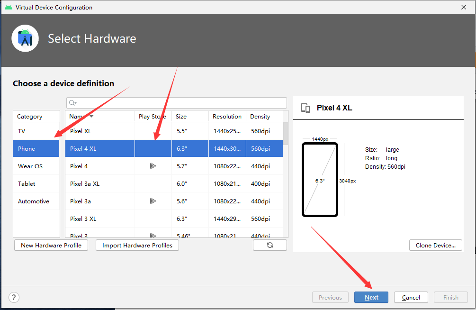476x310 pixels.
Task: Open the Automotive category
Action: (x=36, y=201)
